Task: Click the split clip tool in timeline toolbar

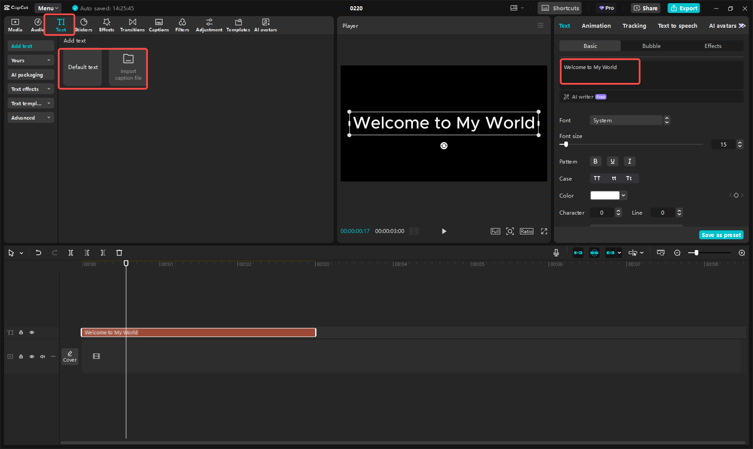Action: (71, 253)
